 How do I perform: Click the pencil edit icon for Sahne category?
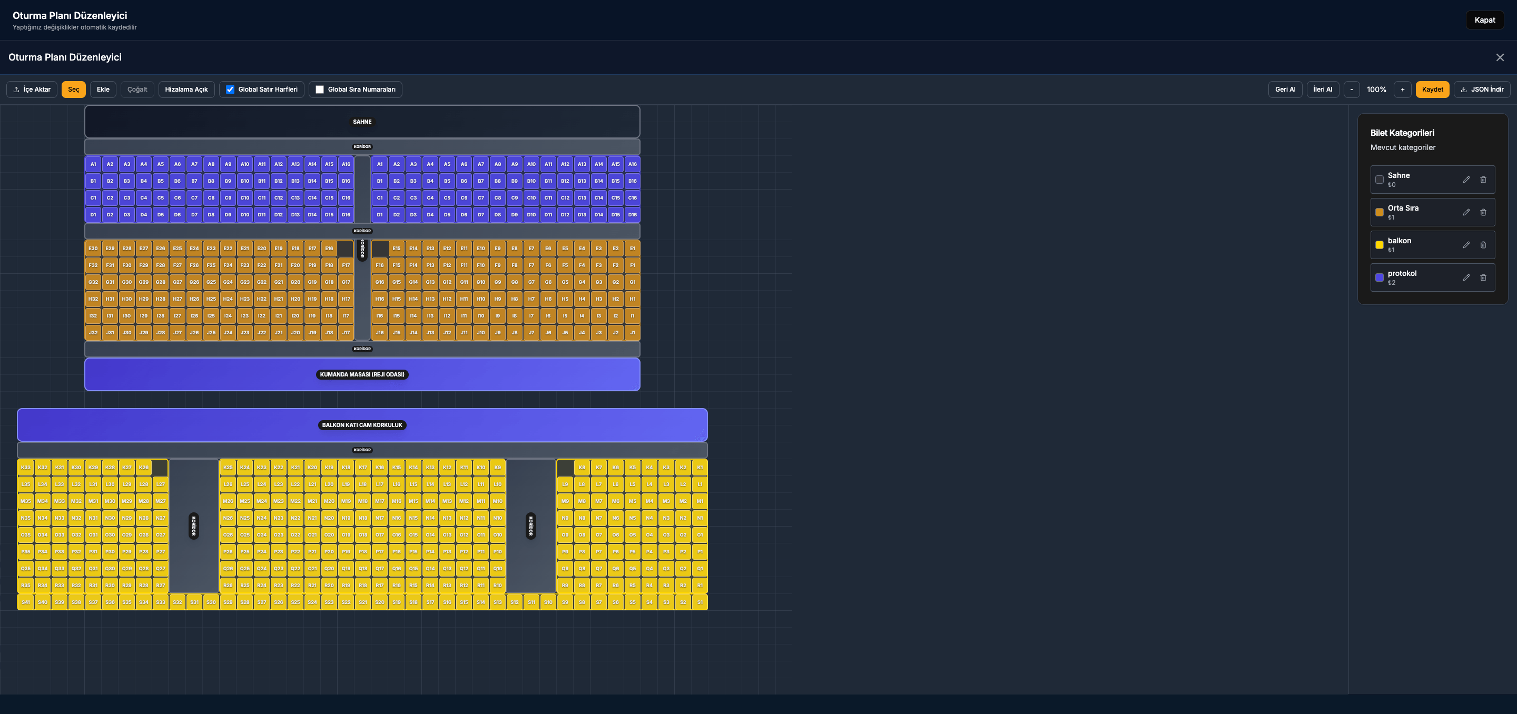point(1466,180)
